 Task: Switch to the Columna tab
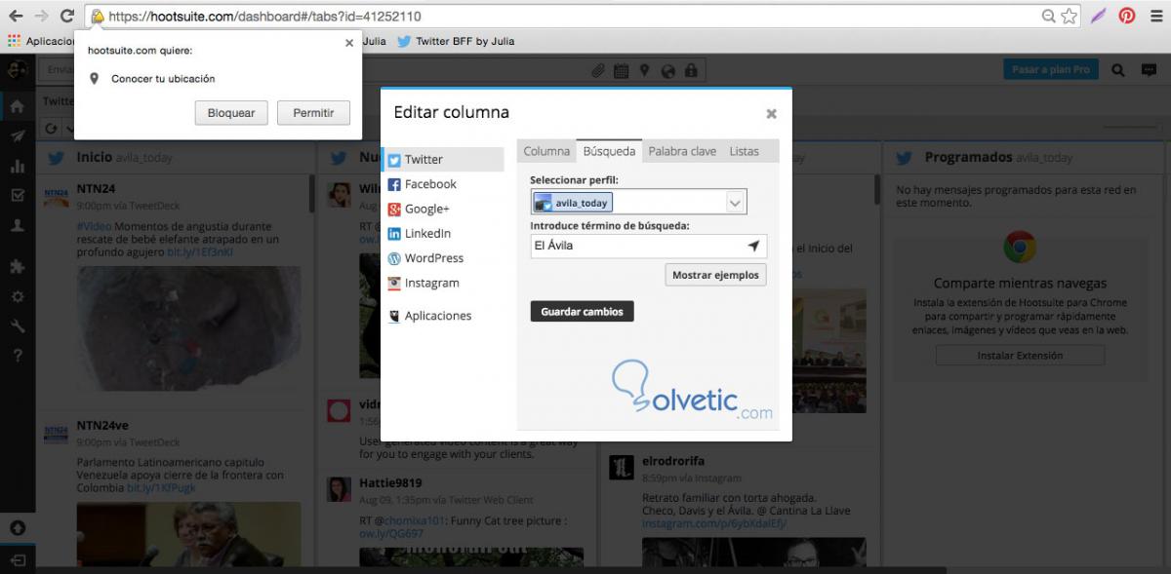(546, 151)
